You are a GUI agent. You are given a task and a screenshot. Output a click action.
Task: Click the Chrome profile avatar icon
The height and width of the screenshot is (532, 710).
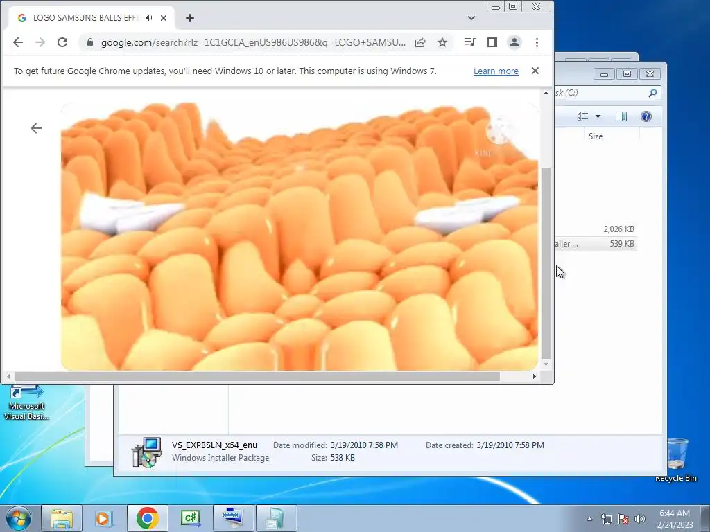pos(514,42)
